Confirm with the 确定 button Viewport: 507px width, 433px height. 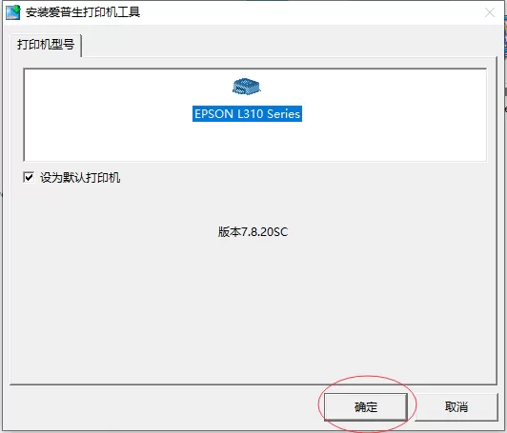point(365,407)
